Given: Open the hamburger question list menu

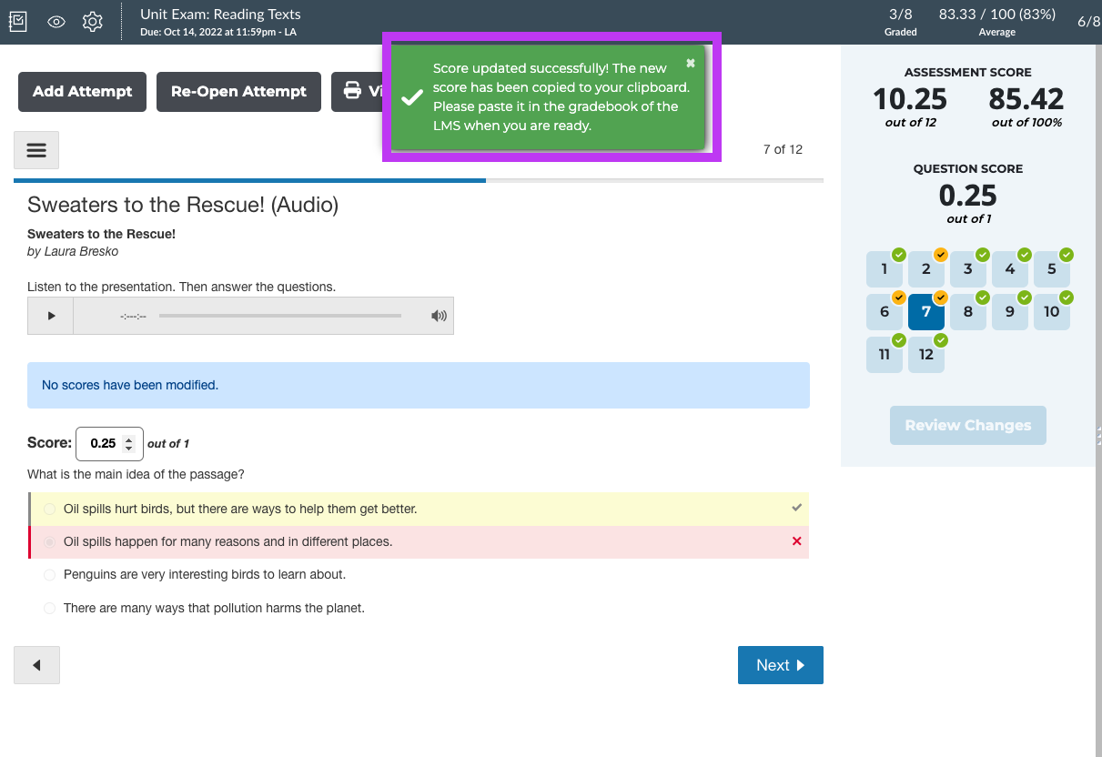Looking at the screenshot, I should pyautogui.click(x=36, y=150).
